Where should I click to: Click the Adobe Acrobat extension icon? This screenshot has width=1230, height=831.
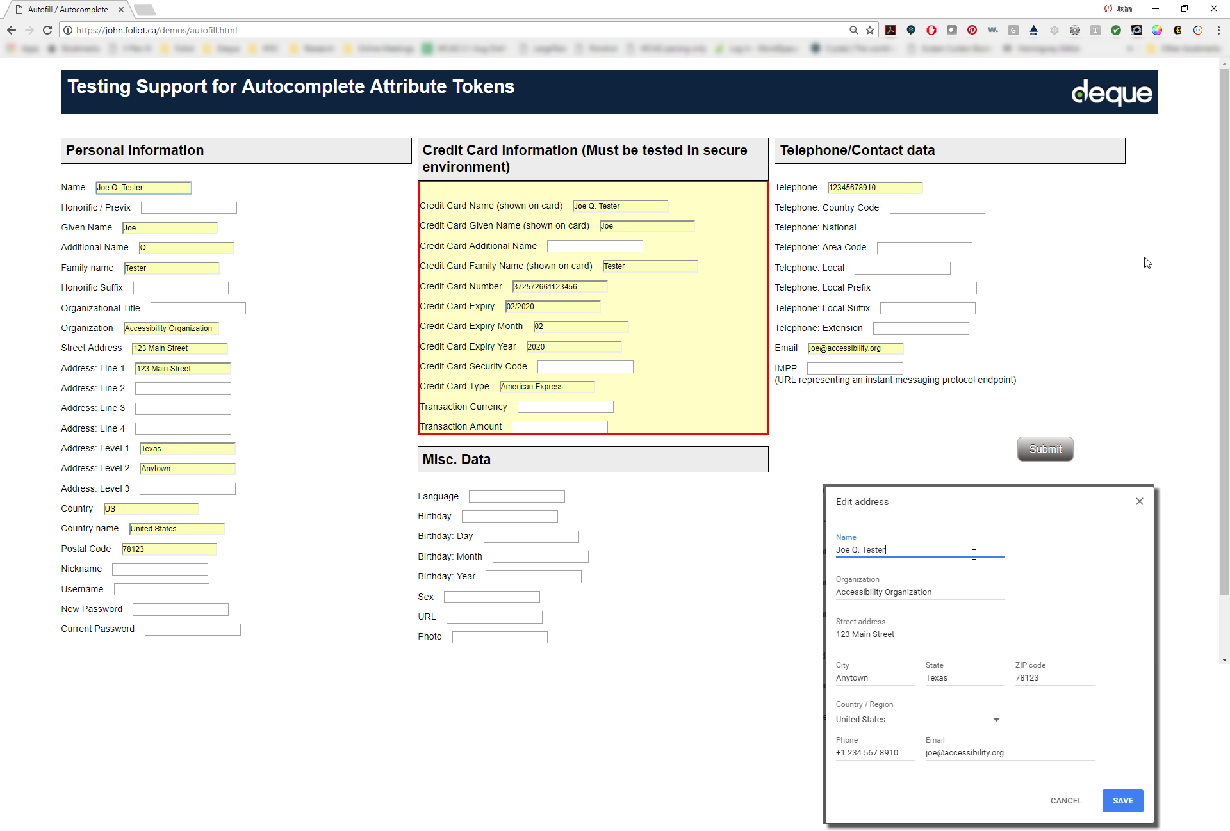890,30
